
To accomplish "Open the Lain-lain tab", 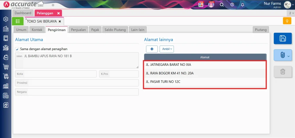I will pyautogui.click(x=138, y=30).
